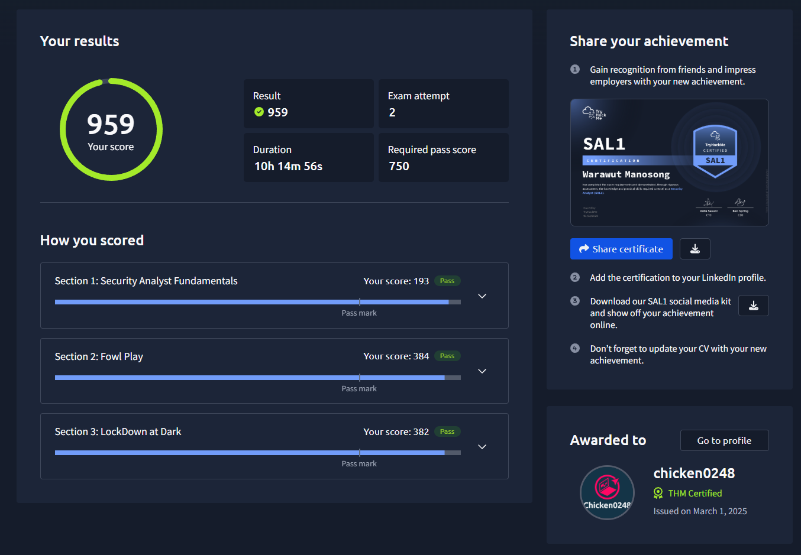Image resolution: width=801 pixels, height=555 pixels.
Task: Click the Warawut Manosong name on certificate
Action: point(626,174)
